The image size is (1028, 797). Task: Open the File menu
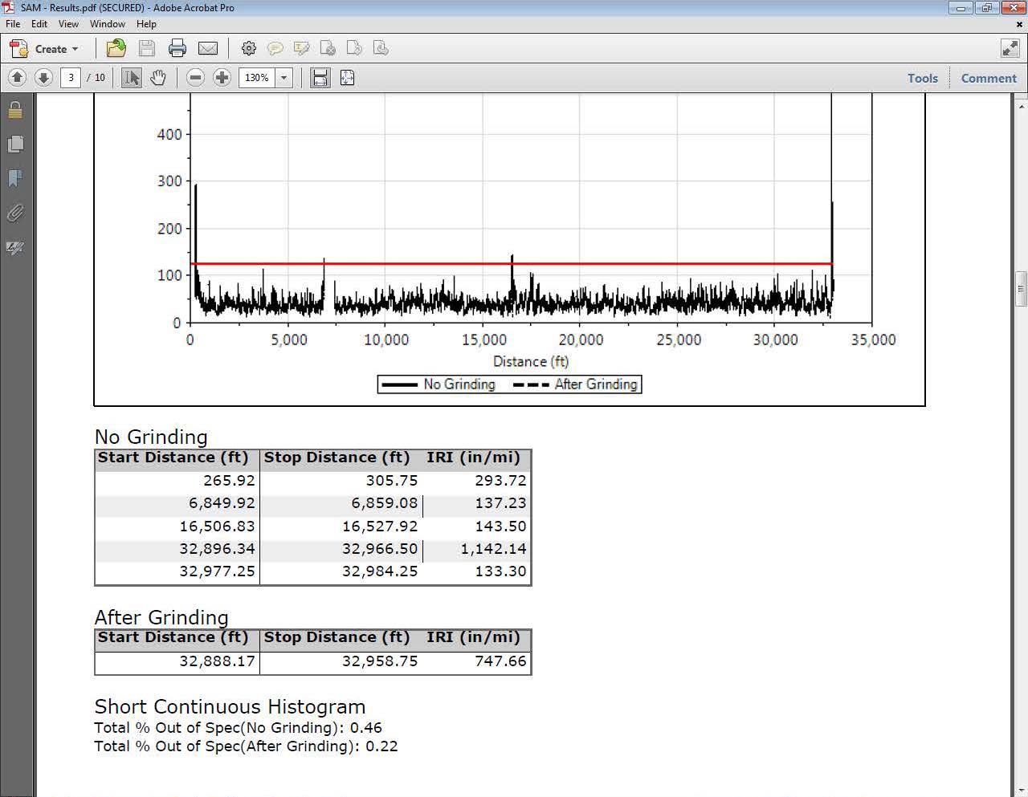[13, 24]
